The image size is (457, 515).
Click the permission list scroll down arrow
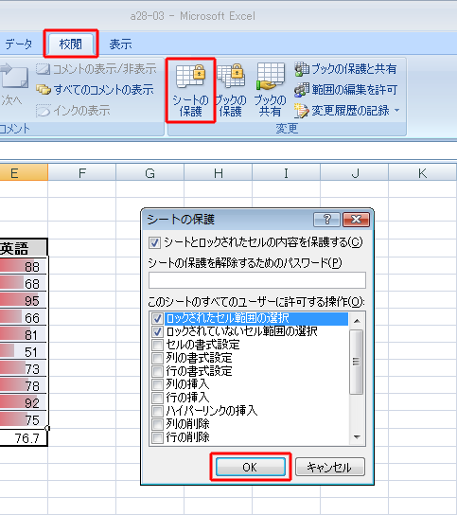pyautogui.click(x=357, y=437)
